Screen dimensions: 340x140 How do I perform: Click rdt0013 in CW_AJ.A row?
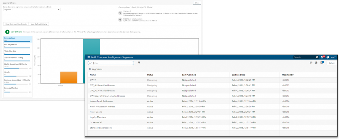pos(285,90)
